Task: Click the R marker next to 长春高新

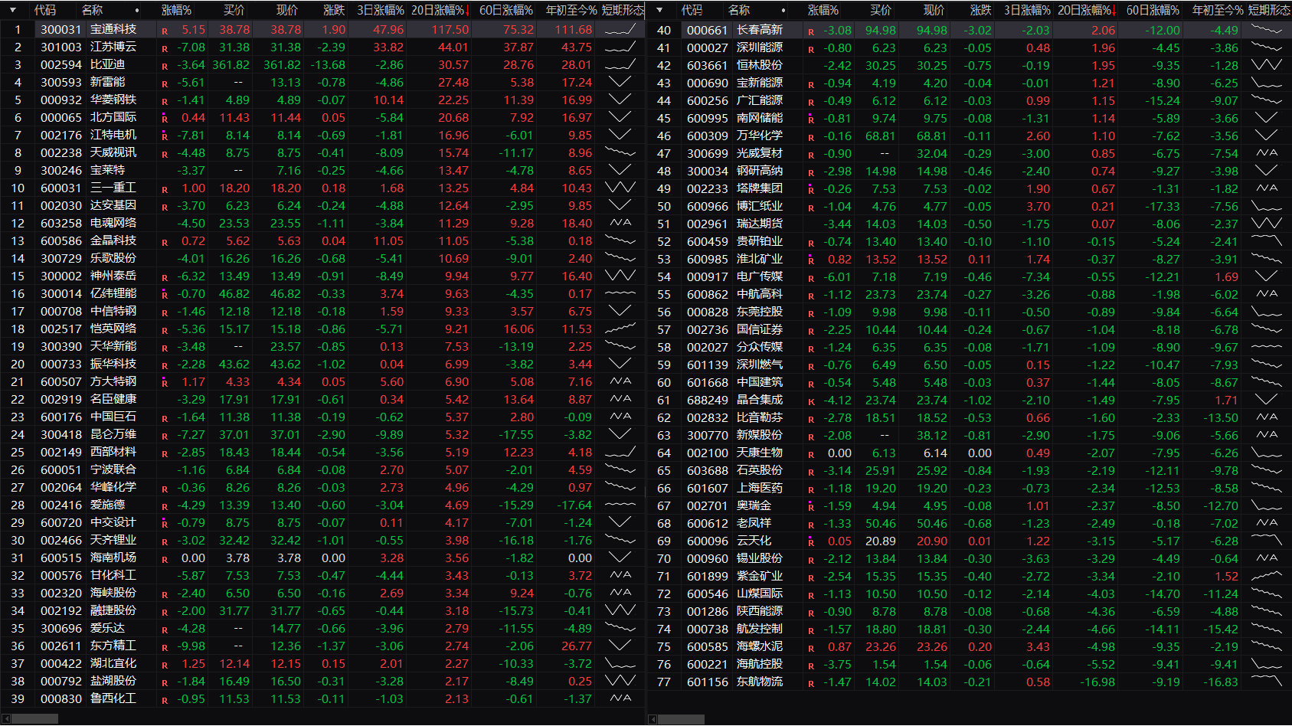Action: [x=811, y=31]
